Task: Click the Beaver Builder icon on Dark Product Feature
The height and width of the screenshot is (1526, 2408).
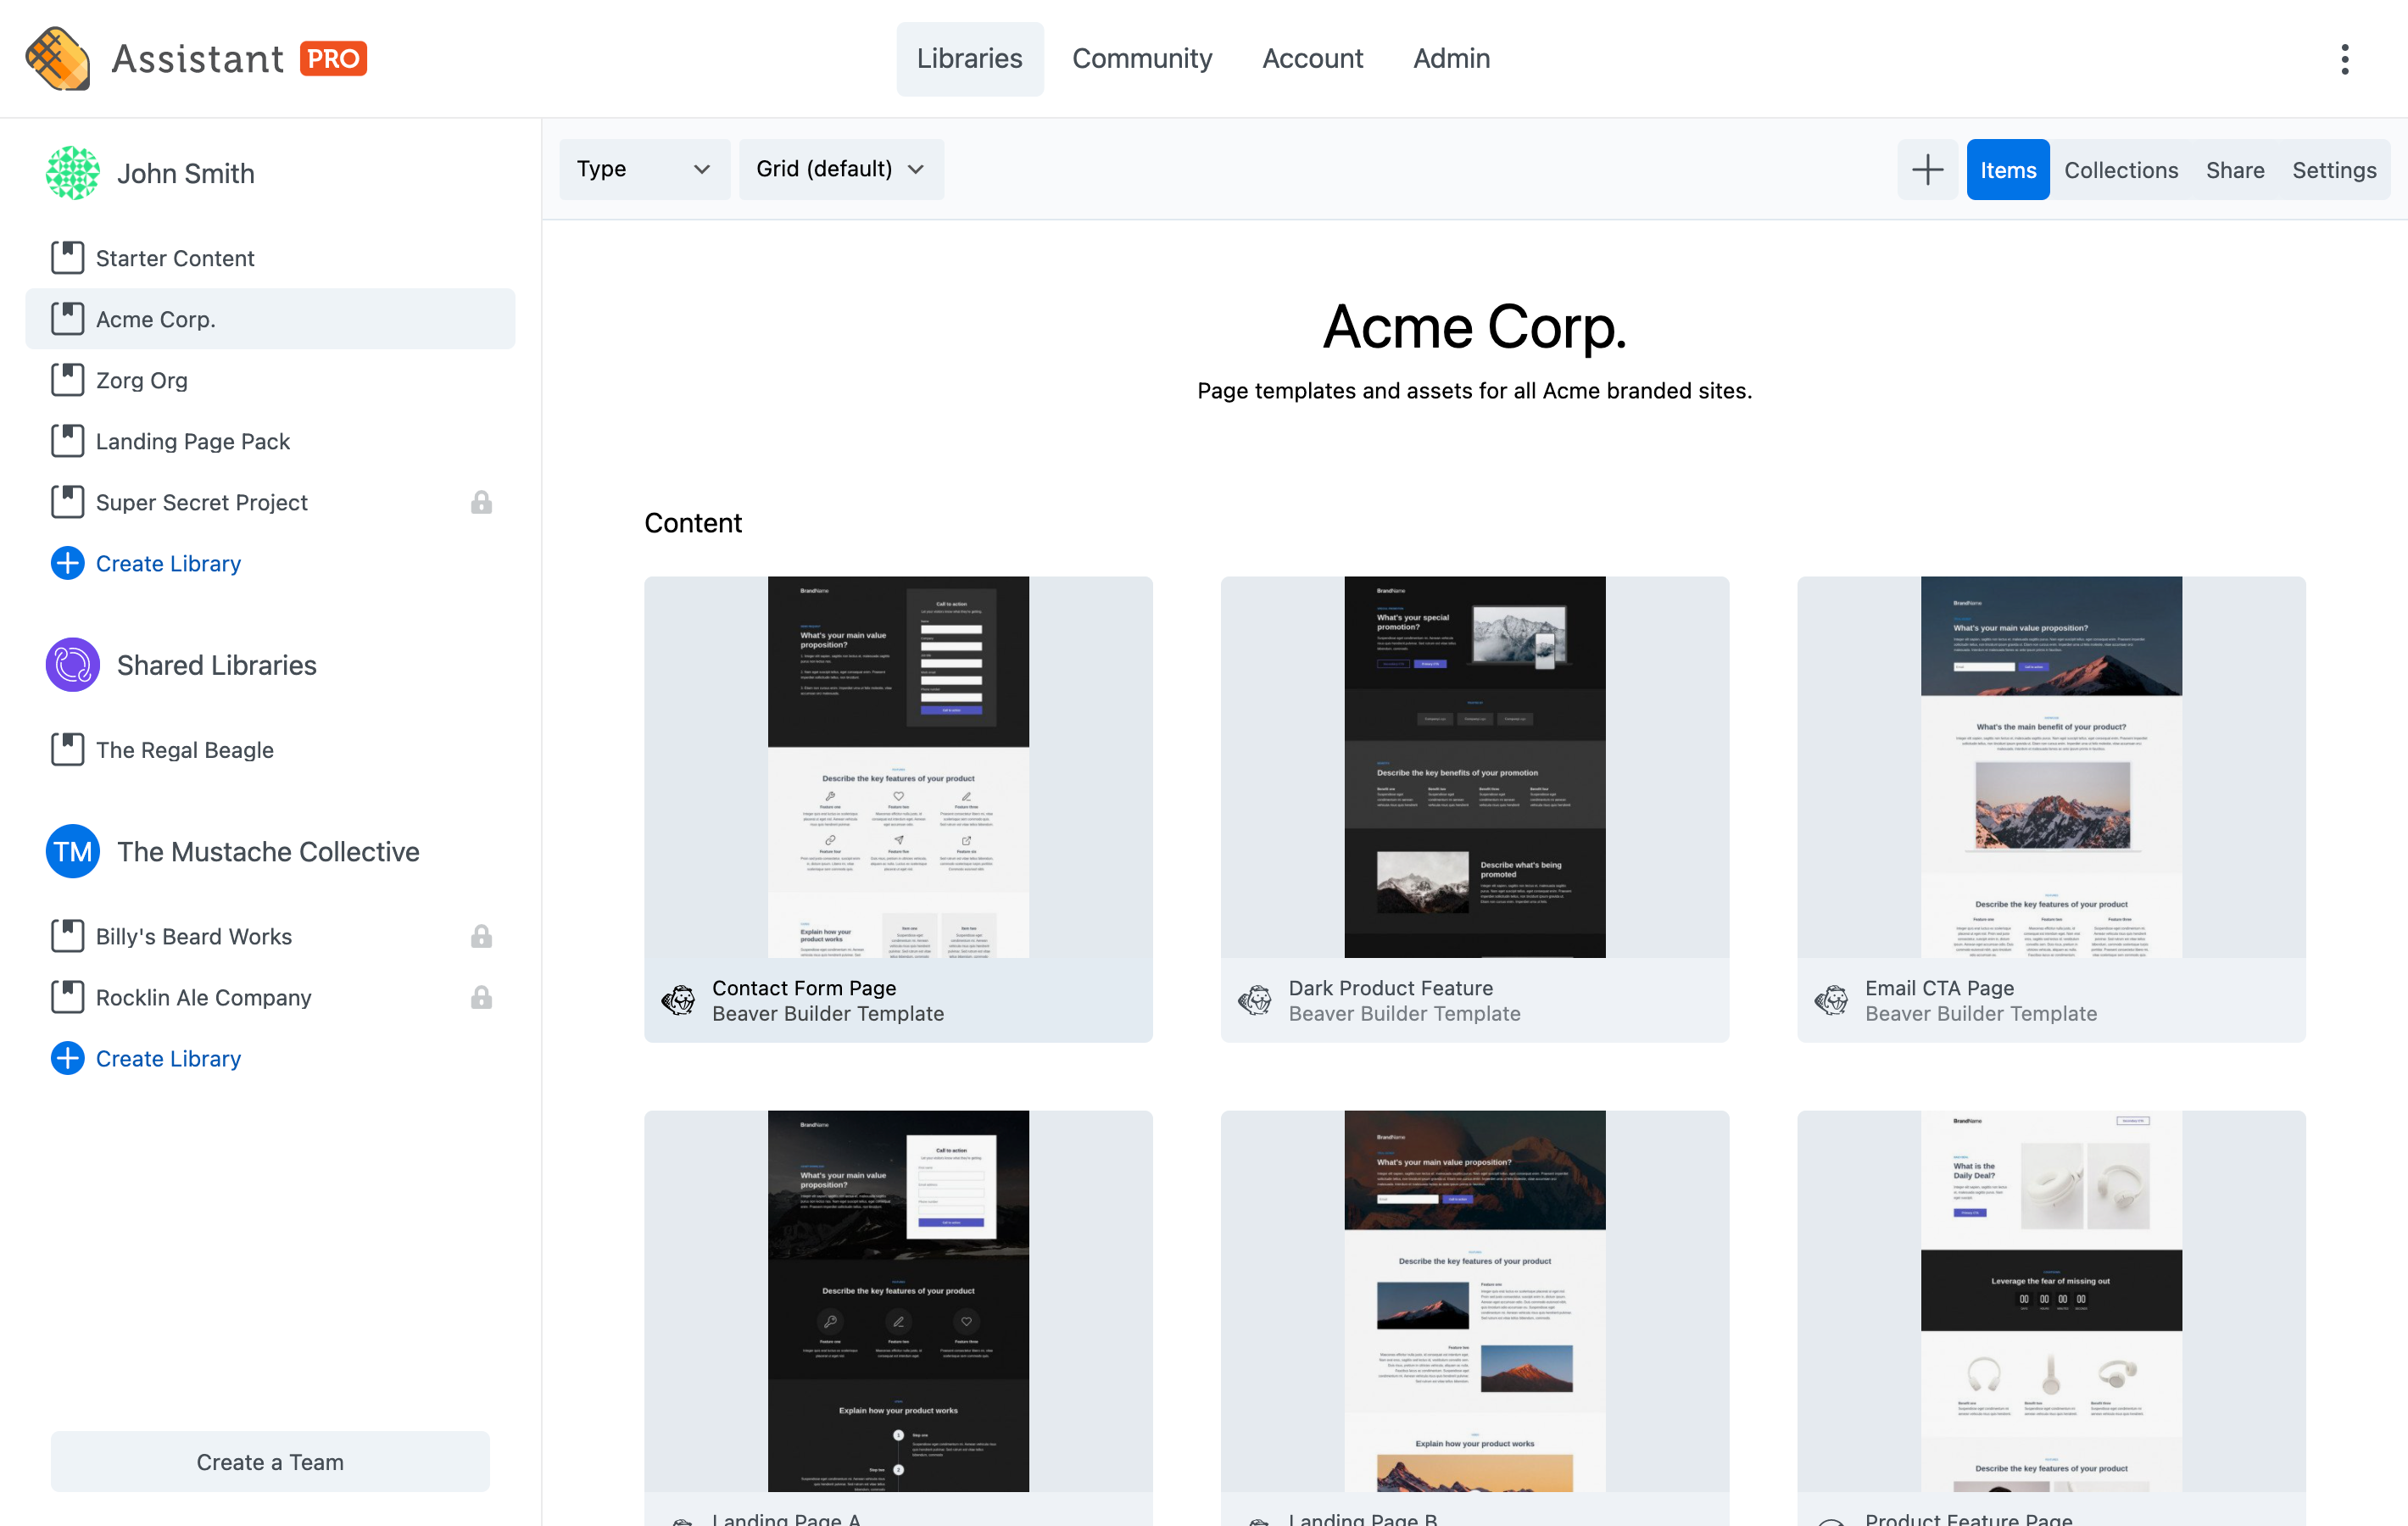Action: (x=1255, y=1000)
